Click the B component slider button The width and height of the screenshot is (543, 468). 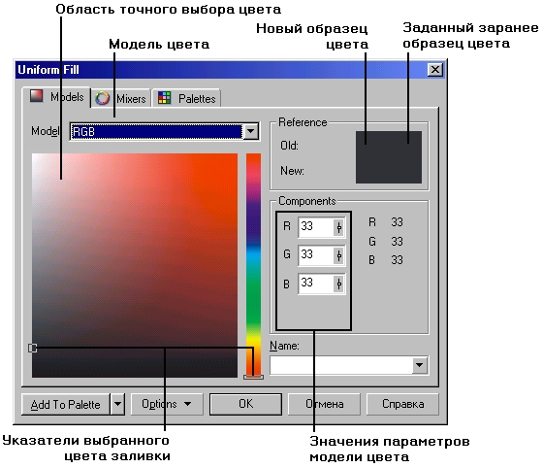(x=339, y=284)
